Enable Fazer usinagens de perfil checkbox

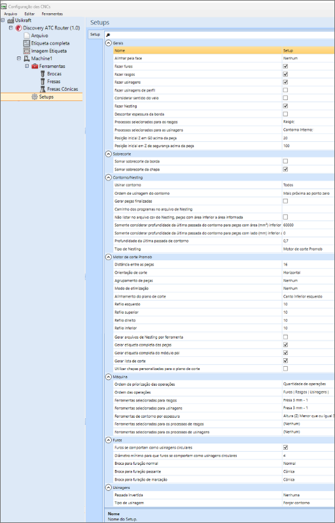pos(285,90)
